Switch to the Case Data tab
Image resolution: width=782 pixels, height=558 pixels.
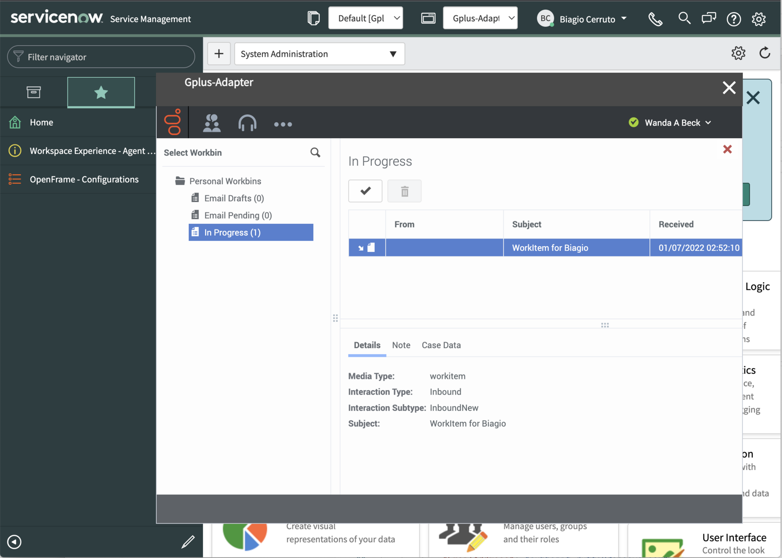441,345
